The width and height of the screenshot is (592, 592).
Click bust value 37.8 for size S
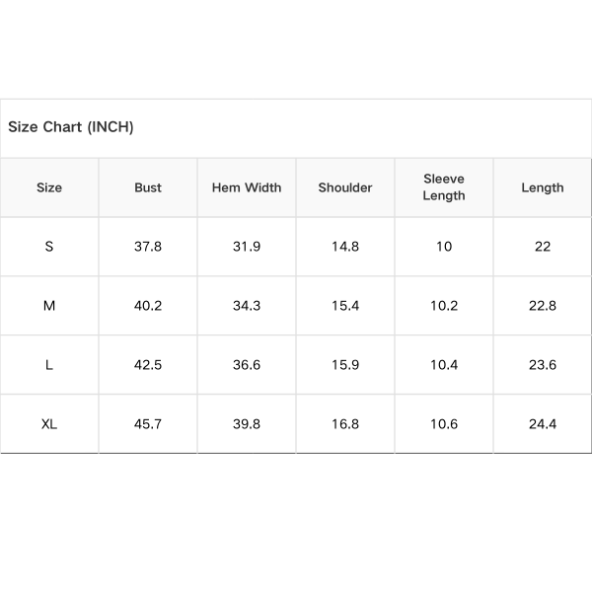(x=148, y=247)
